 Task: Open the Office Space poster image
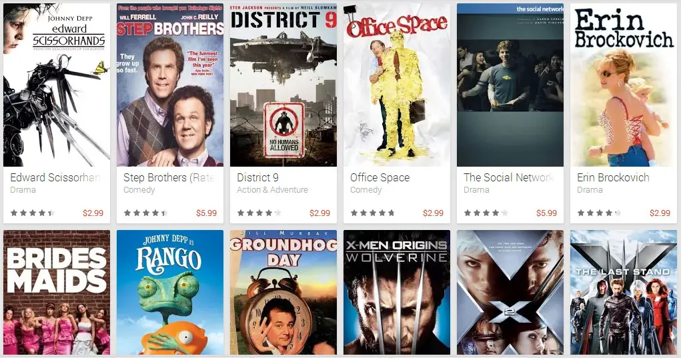pos(396,85)
